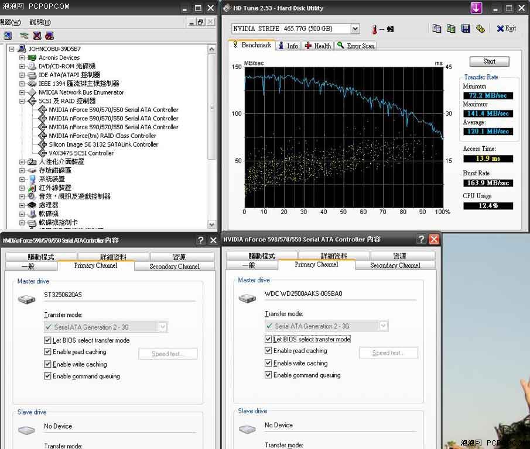Click HD Tune thermometer temperature icon
The width and height of the screenshot is (530, 449).
pos(374,29)
